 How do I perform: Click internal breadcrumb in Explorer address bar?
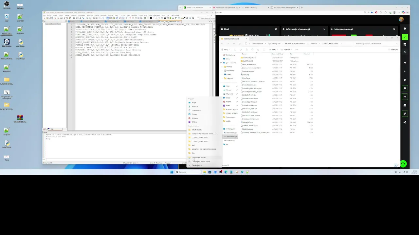314,43
